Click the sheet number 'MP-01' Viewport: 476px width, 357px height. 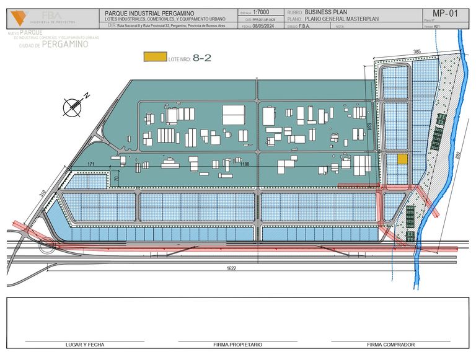point(445,14)
